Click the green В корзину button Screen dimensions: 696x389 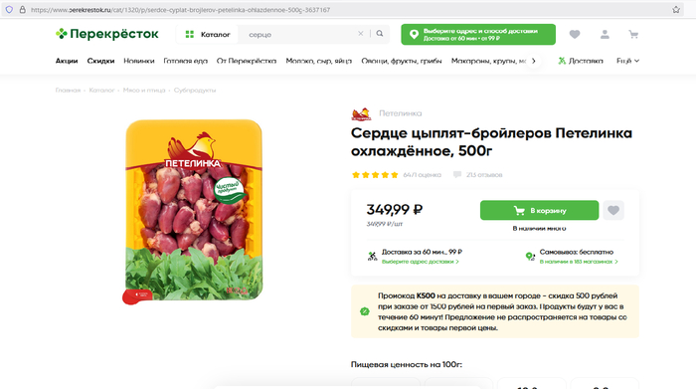tap(539, 210)
